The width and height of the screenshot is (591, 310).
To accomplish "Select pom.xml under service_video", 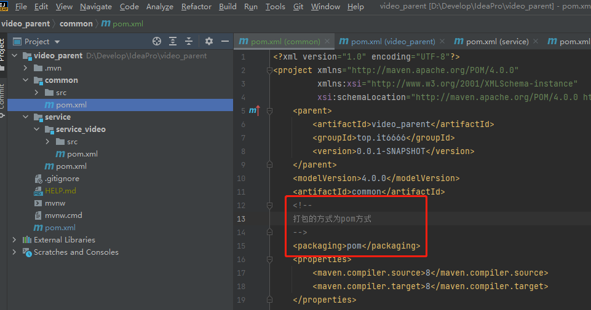I will [76, 154].
